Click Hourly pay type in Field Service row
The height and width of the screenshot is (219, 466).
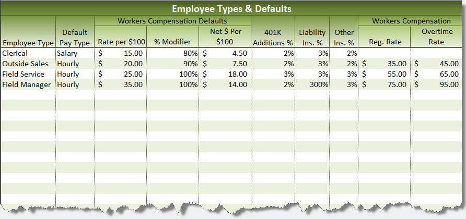tap(75, 74)
